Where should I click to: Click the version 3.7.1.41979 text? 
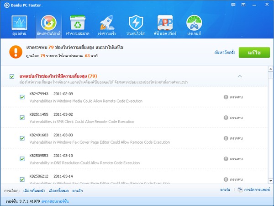click(x=30, y=201)
